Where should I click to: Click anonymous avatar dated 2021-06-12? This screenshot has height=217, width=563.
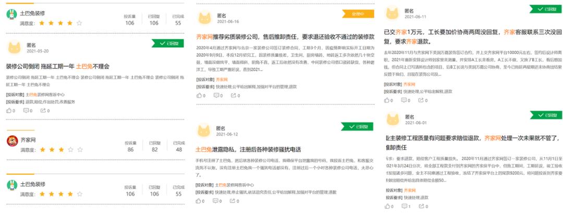tap(204, 131)
